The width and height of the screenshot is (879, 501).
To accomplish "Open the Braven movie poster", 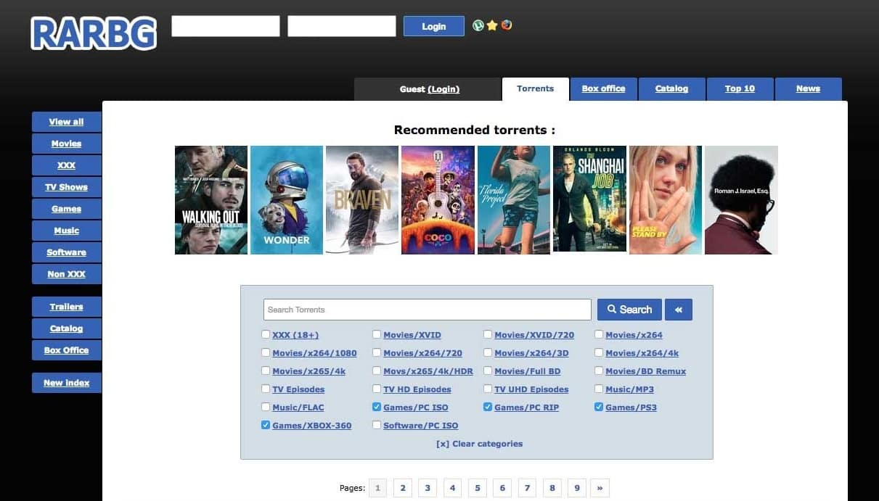I will click(362, 200).
